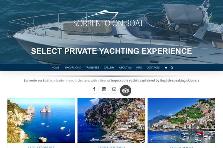This screenshot has height=148, width=223.
Task: Go to the Contacts page
Action: [153, 68]
